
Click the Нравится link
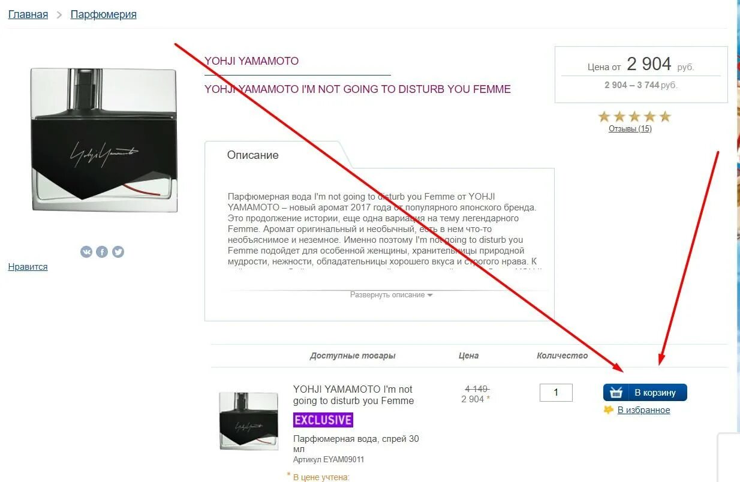pyautogui.click(x=28, y=267)
